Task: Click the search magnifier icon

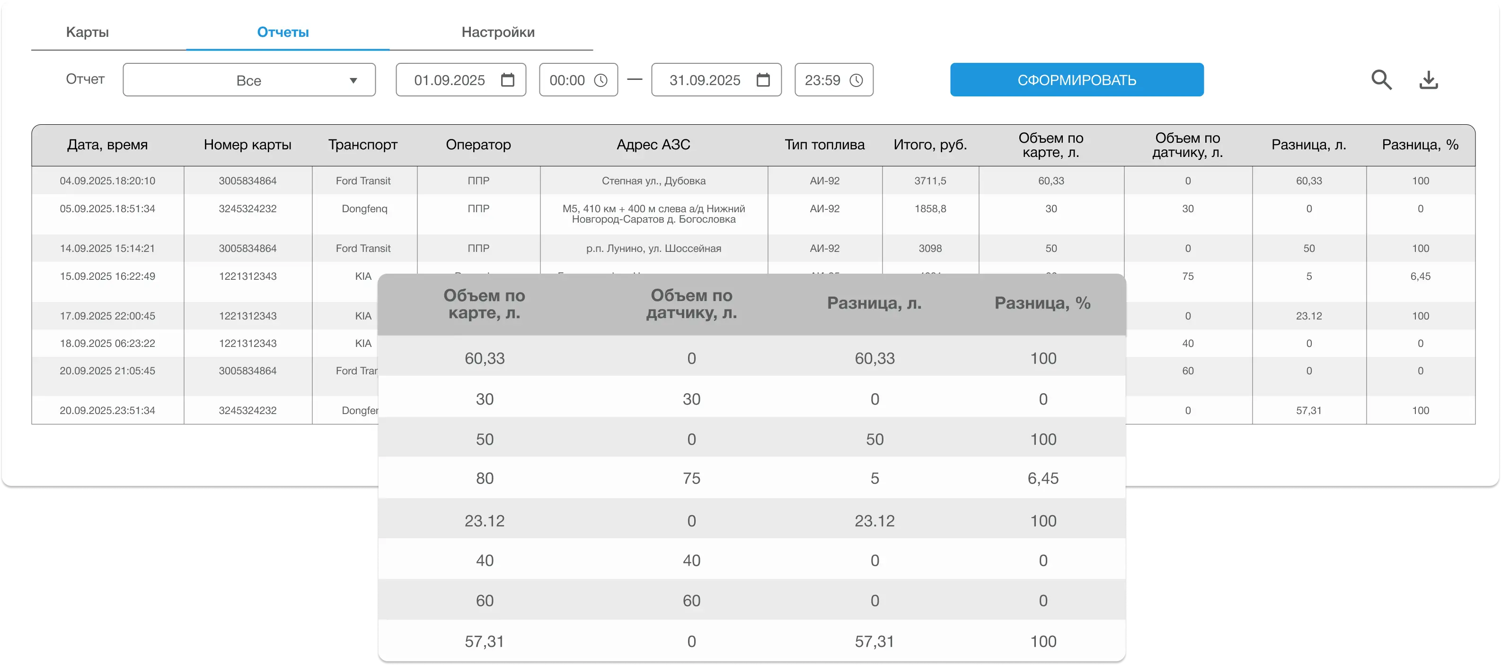Action: 1381,80
